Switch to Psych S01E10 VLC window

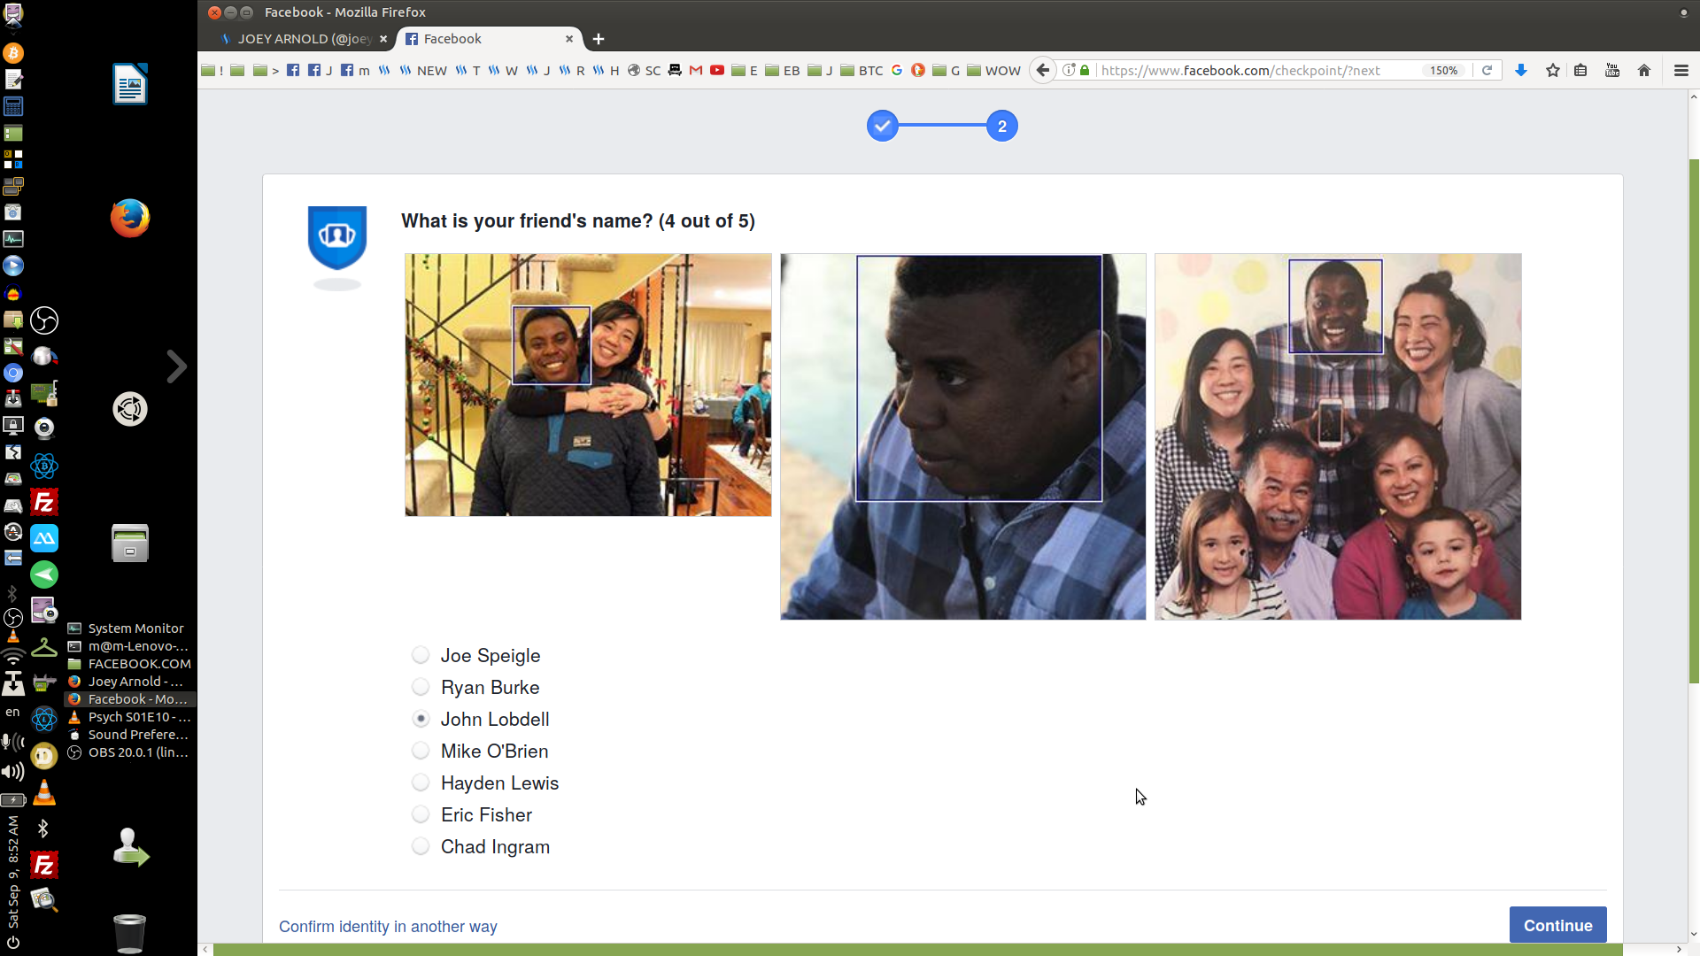click(129, 717)
